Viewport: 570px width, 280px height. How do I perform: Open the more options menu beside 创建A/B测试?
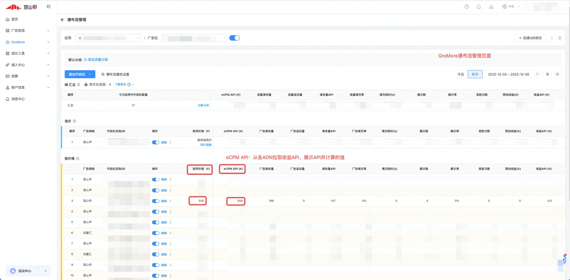[x=552, y=38]
